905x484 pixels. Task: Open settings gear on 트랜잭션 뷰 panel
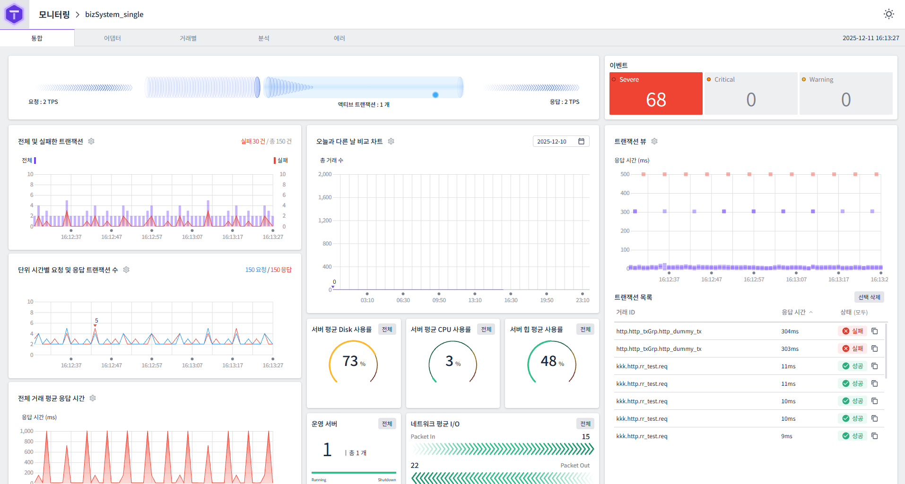654,141
